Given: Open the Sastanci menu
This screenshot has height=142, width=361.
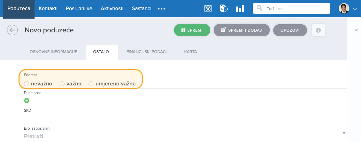Looking at the screenshot, I should (142, 9).
